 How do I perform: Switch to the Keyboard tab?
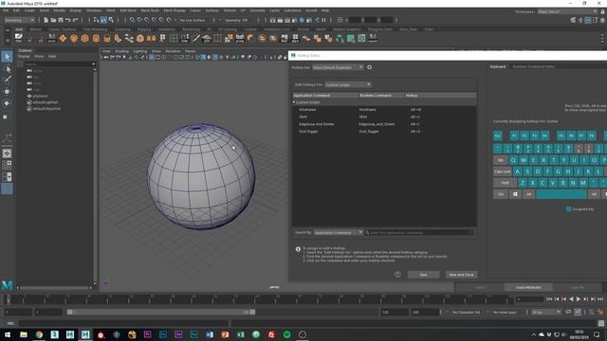(498, 66)
